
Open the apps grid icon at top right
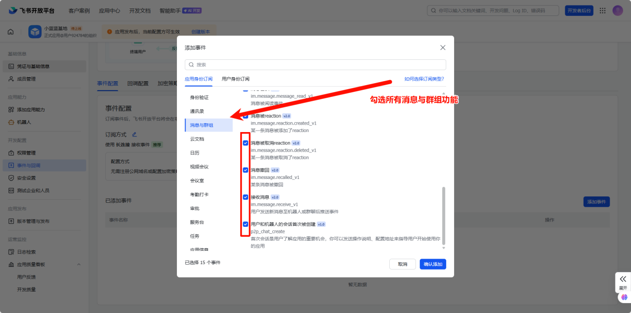pos(603,10)
